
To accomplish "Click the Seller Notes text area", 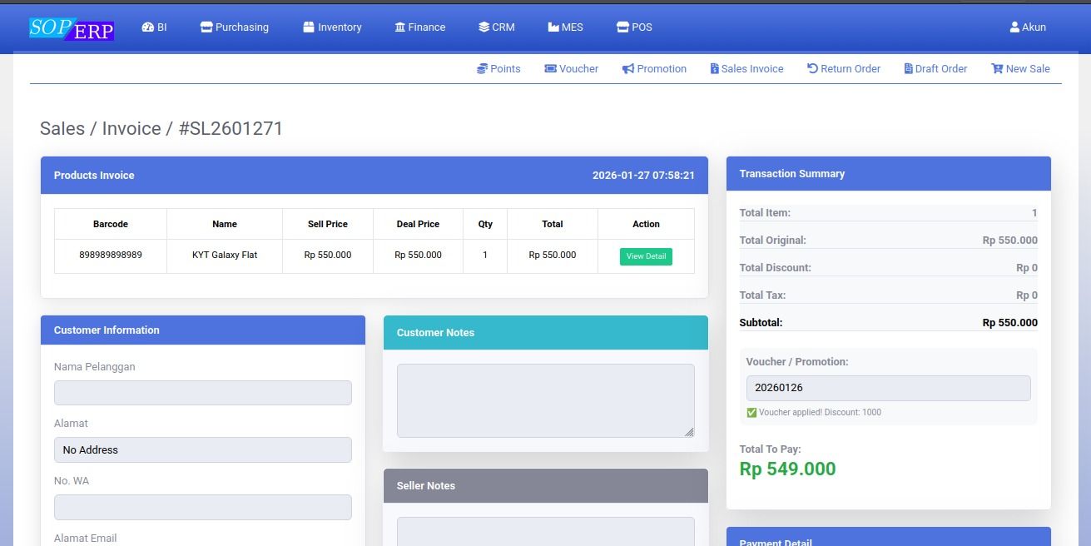I will 546,531.
